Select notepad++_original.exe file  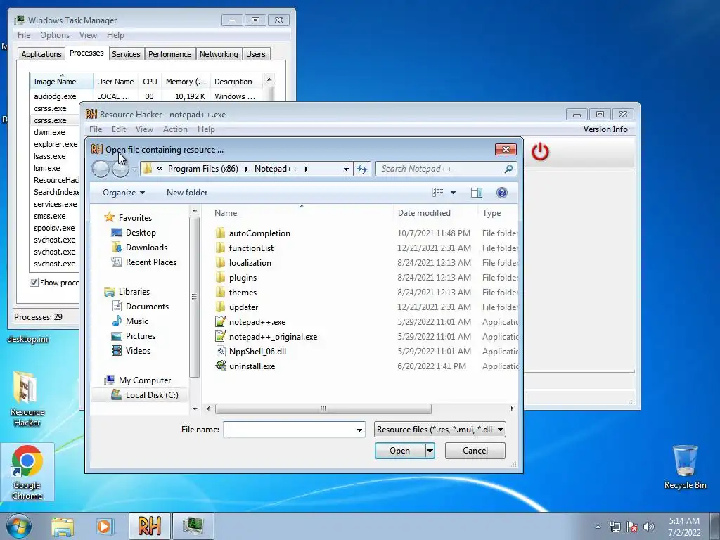pos(273,337)
